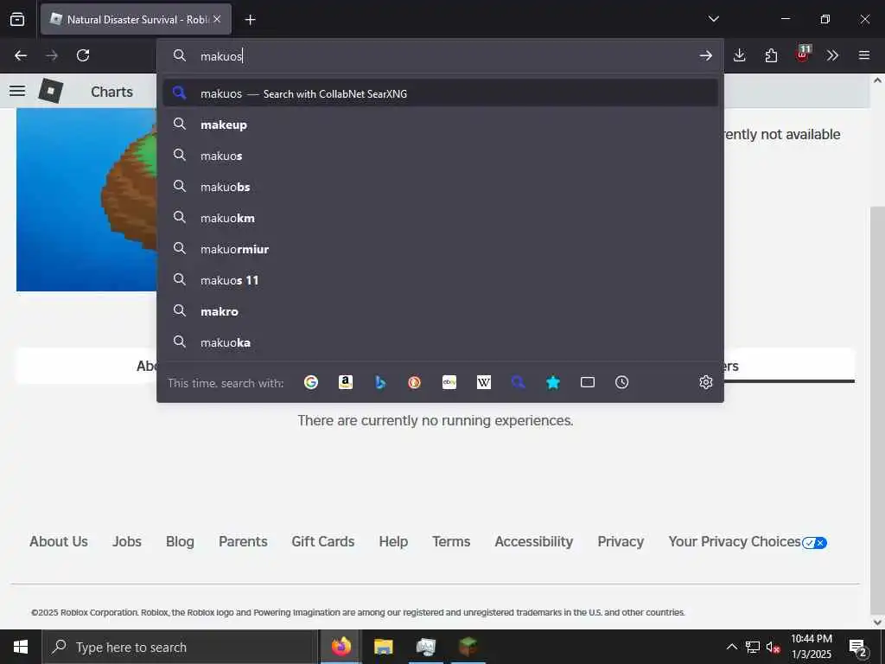885x664 pixels.
Task: Go back to previous page
Action: pos(21,55)
